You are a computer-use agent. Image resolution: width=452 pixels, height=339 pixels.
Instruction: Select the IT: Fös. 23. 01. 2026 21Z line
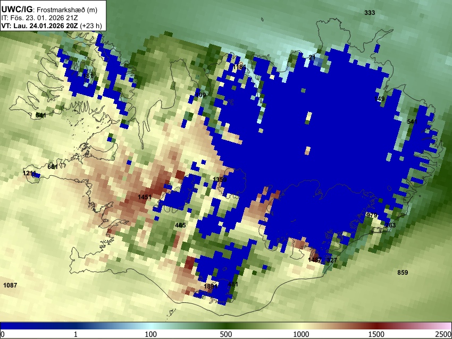tap(39, 18)
